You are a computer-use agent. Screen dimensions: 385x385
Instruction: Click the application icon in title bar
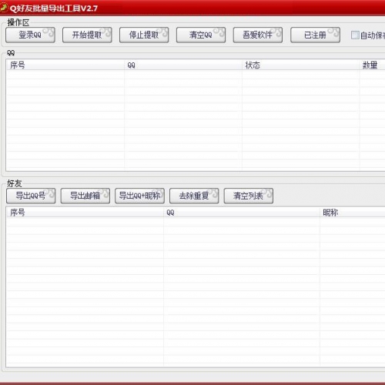(4, 8)
